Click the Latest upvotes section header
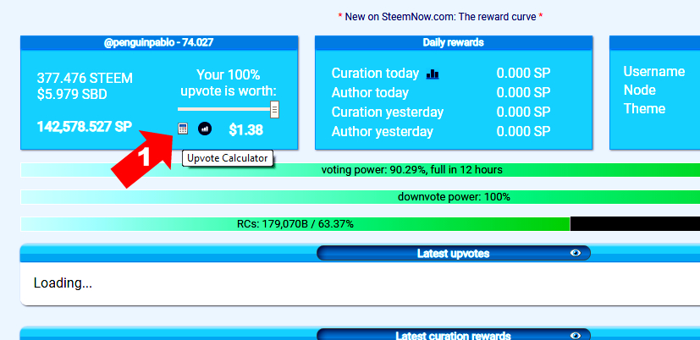Viewport: 700px width, 340px height. [x=454, y=253]
